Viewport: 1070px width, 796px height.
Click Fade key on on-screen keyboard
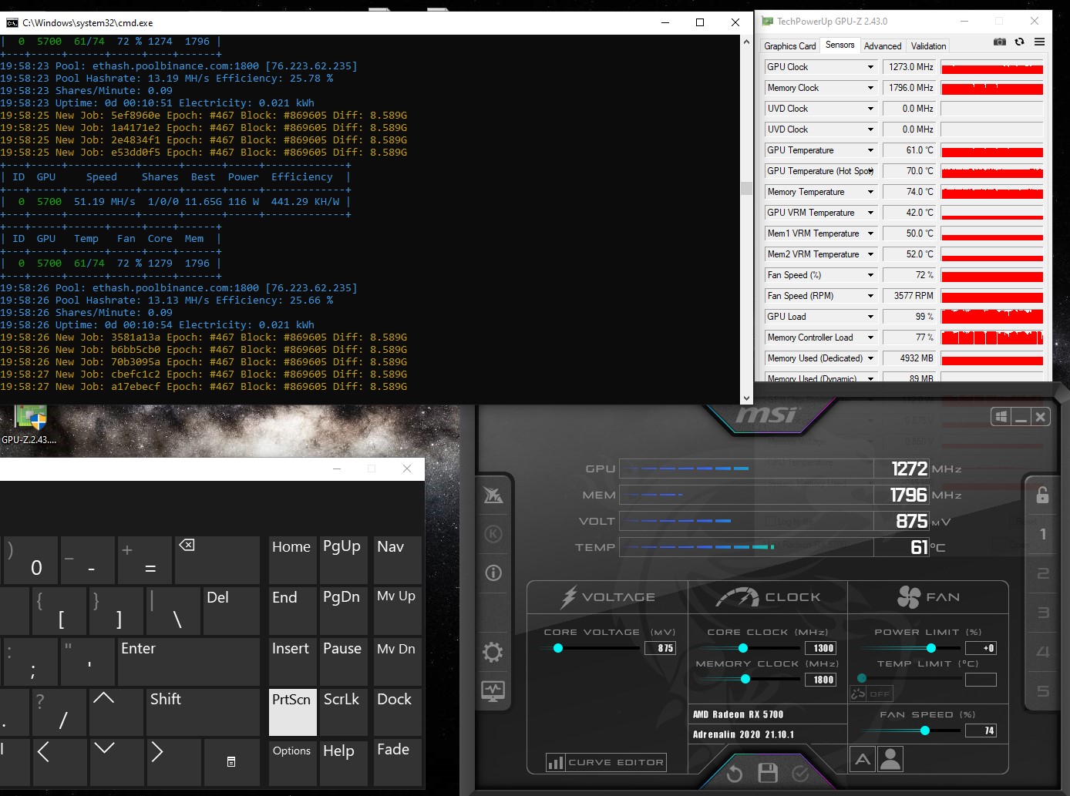[398, 762]
